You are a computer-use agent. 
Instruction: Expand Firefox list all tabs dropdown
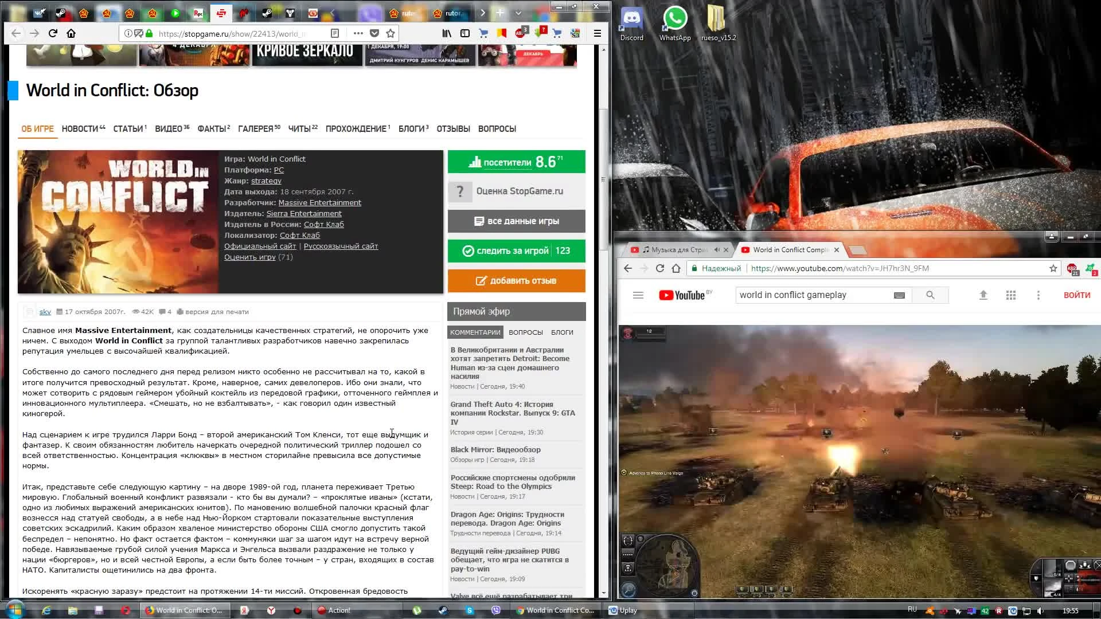(x=518, y=13)
